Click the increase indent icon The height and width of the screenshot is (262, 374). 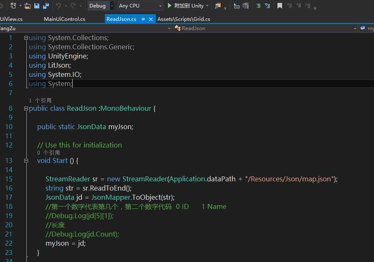point(267,5)
